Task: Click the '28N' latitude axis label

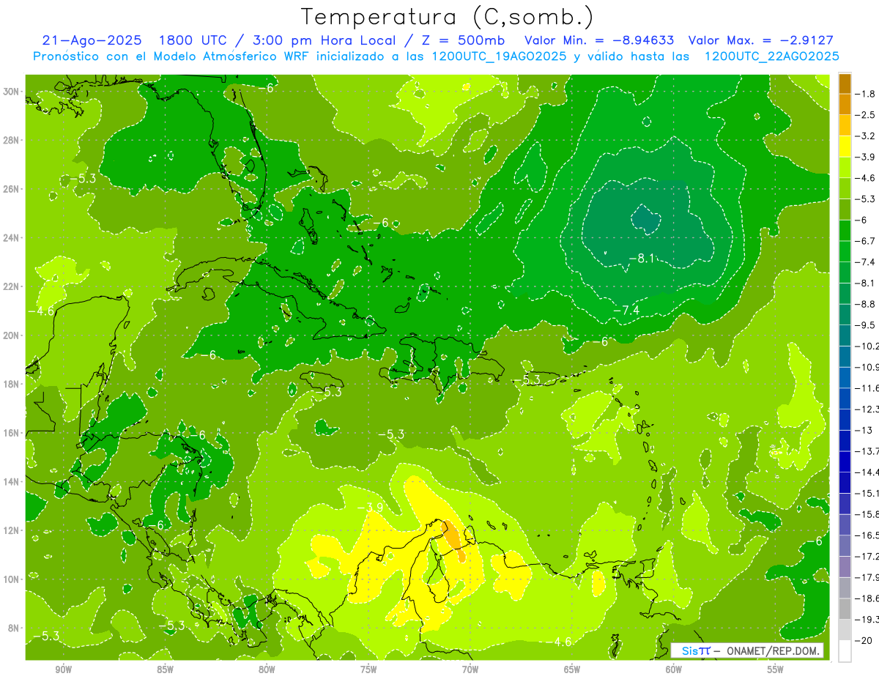Action: [12, 140]
